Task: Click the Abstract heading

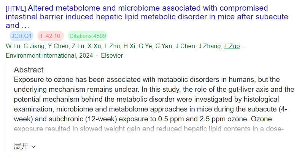Action: click(x=29, y=70)
